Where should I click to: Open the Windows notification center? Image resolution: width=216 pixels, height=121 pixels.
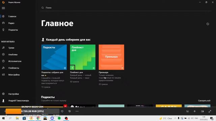click(212, 118)
